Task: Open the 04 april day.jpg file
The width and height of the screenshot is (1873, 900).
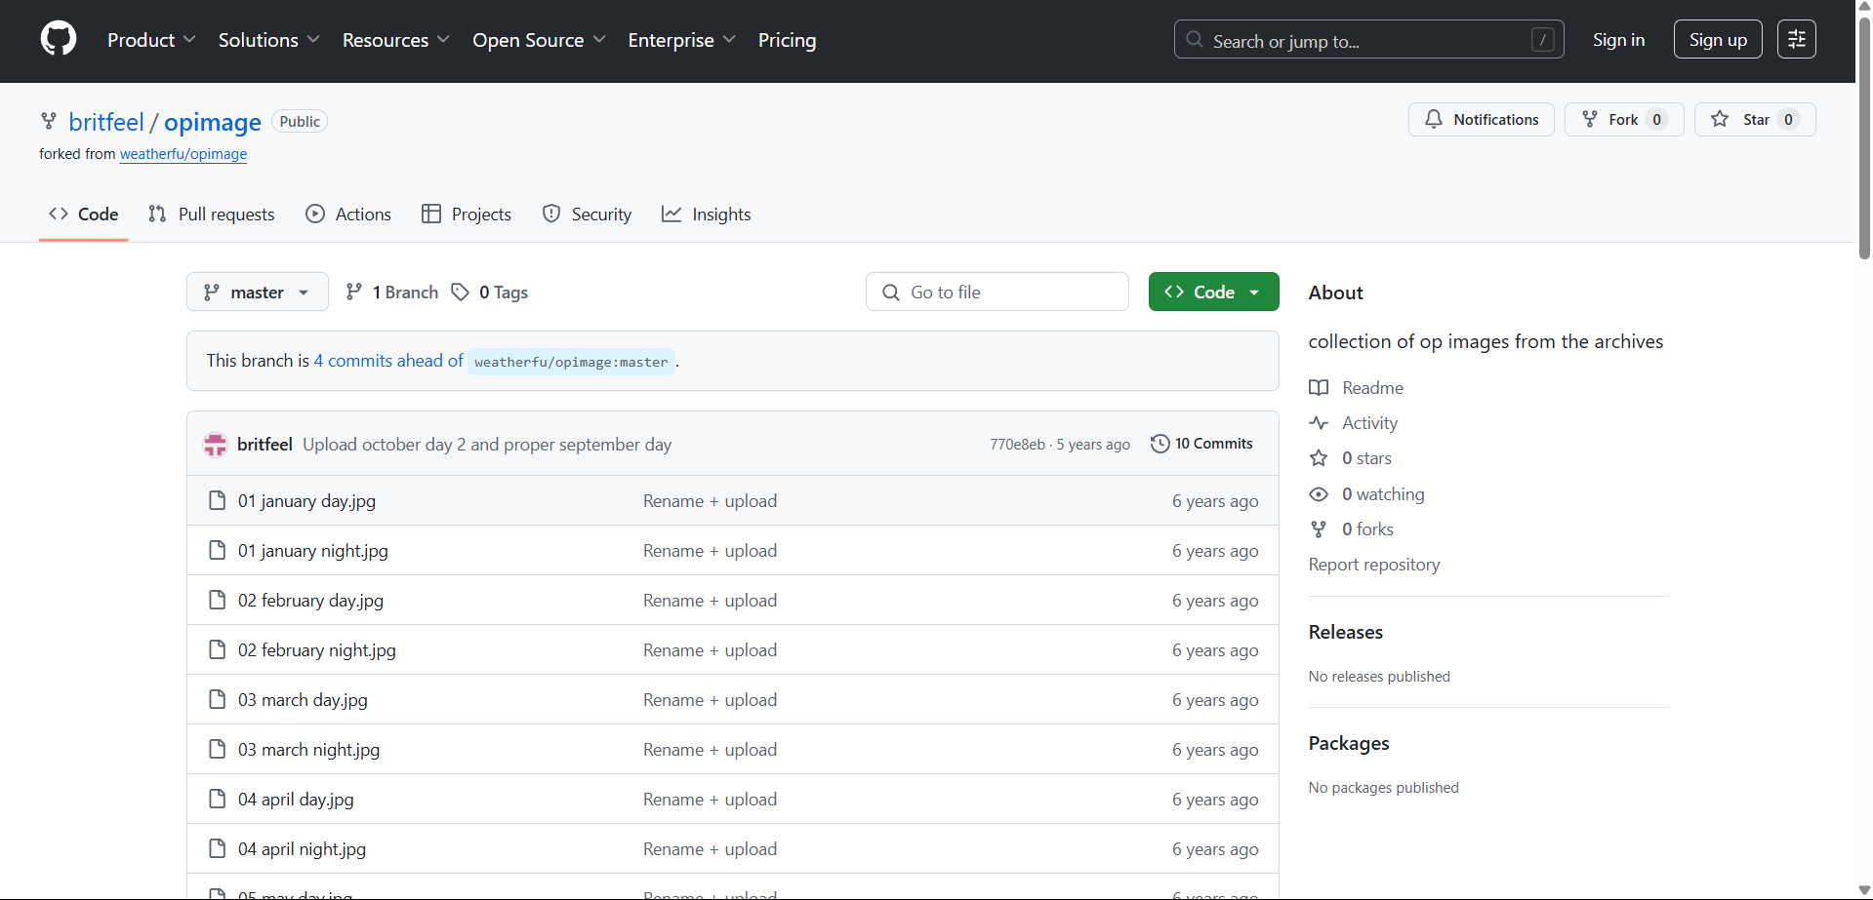Action: point(296,800)
